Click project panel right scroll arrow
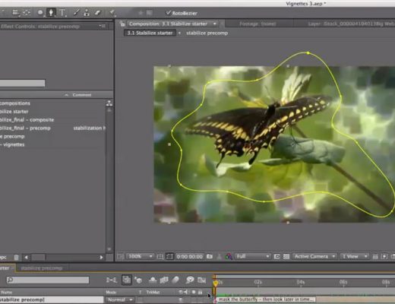Screen dimensions: 395x304 coord(101,258)
